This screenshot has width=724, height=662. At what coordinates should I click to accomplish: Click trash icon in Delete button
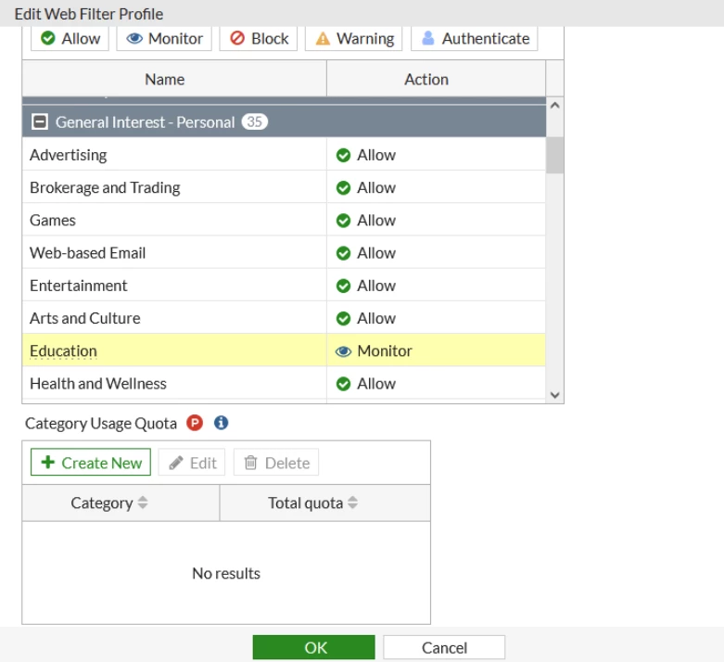point(250,462)
